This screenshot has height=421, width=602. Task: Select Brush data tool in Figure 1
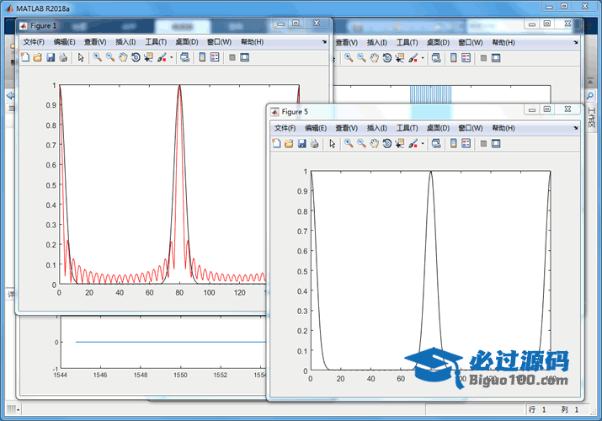(x=162, y=57)
